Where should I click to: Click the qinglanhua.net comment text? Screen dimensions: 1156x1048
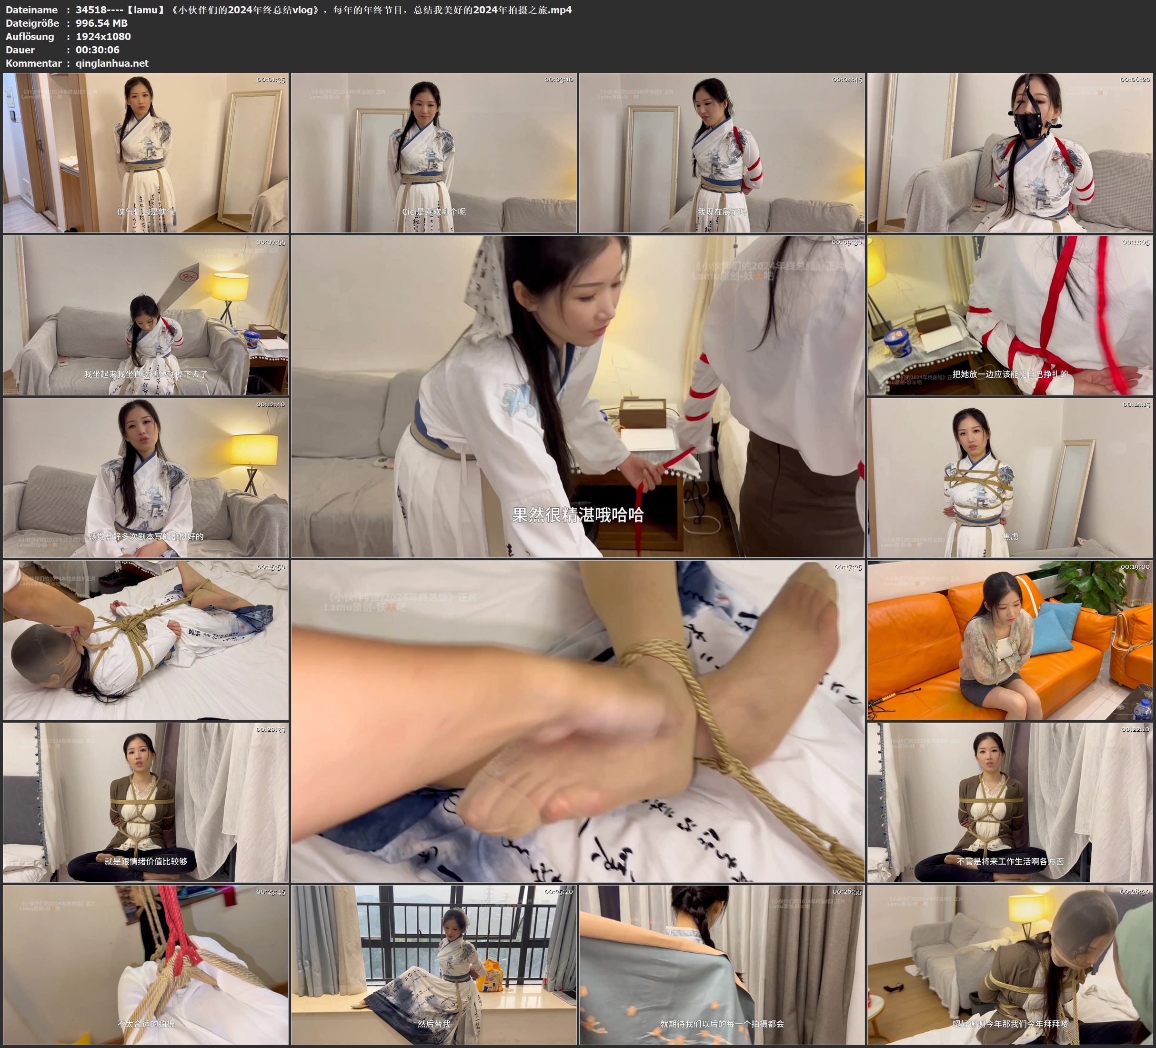pyautogui.click(x=112, y=63)
